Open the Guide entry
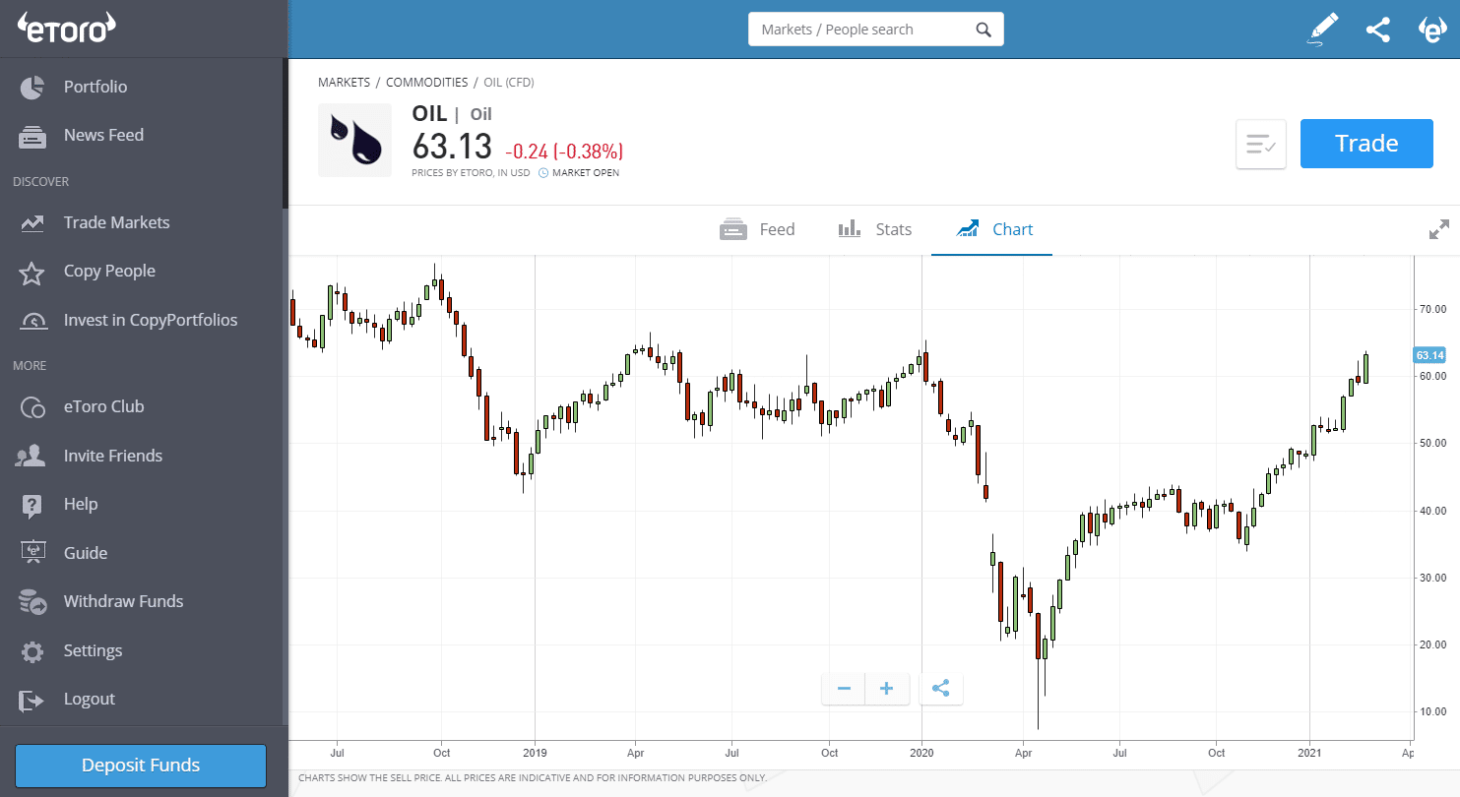 pos(86,553)
